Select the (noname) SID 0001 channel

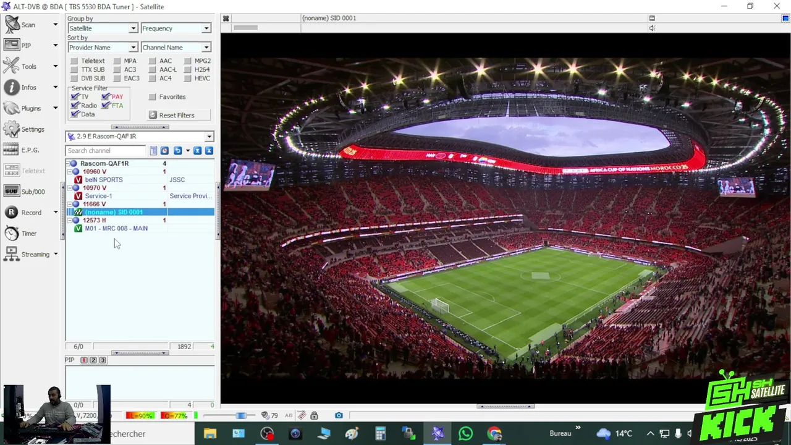click(x=114, y=212)
